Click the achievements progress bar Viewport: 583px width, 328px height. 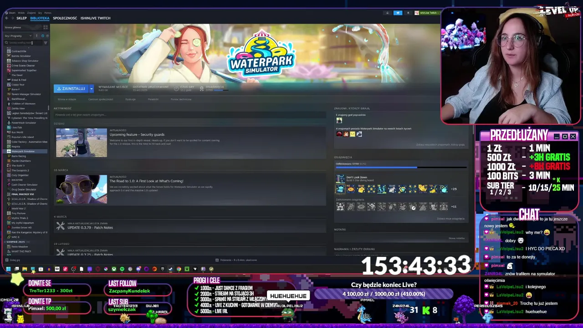coord(401,168)
